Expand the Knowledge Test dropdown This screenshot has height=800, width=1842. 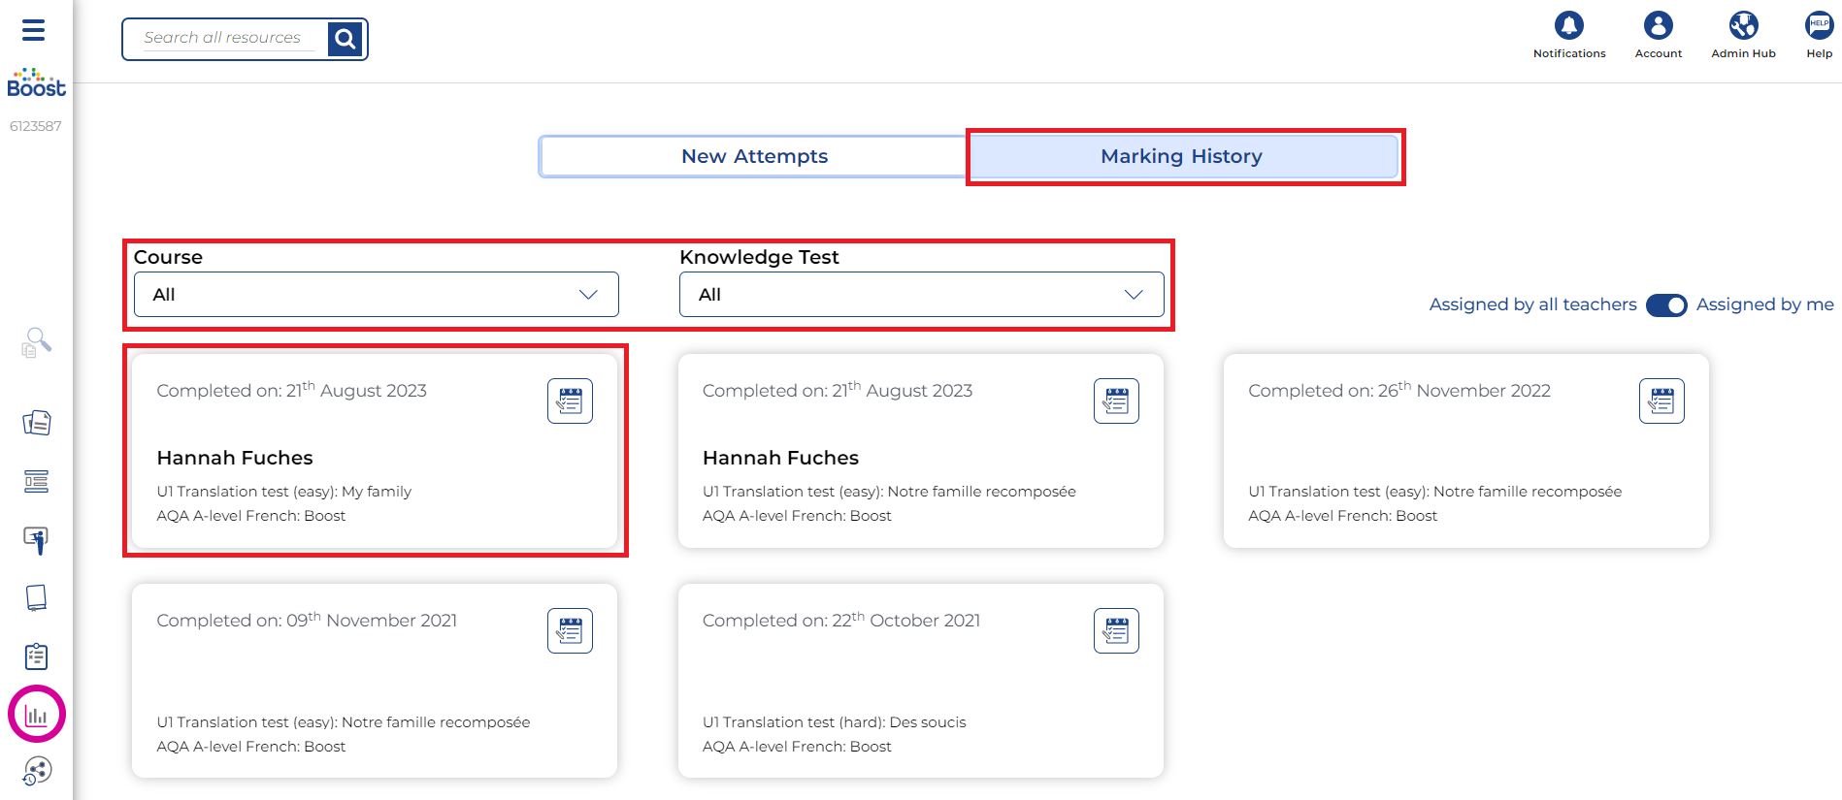tap(921, 295)
